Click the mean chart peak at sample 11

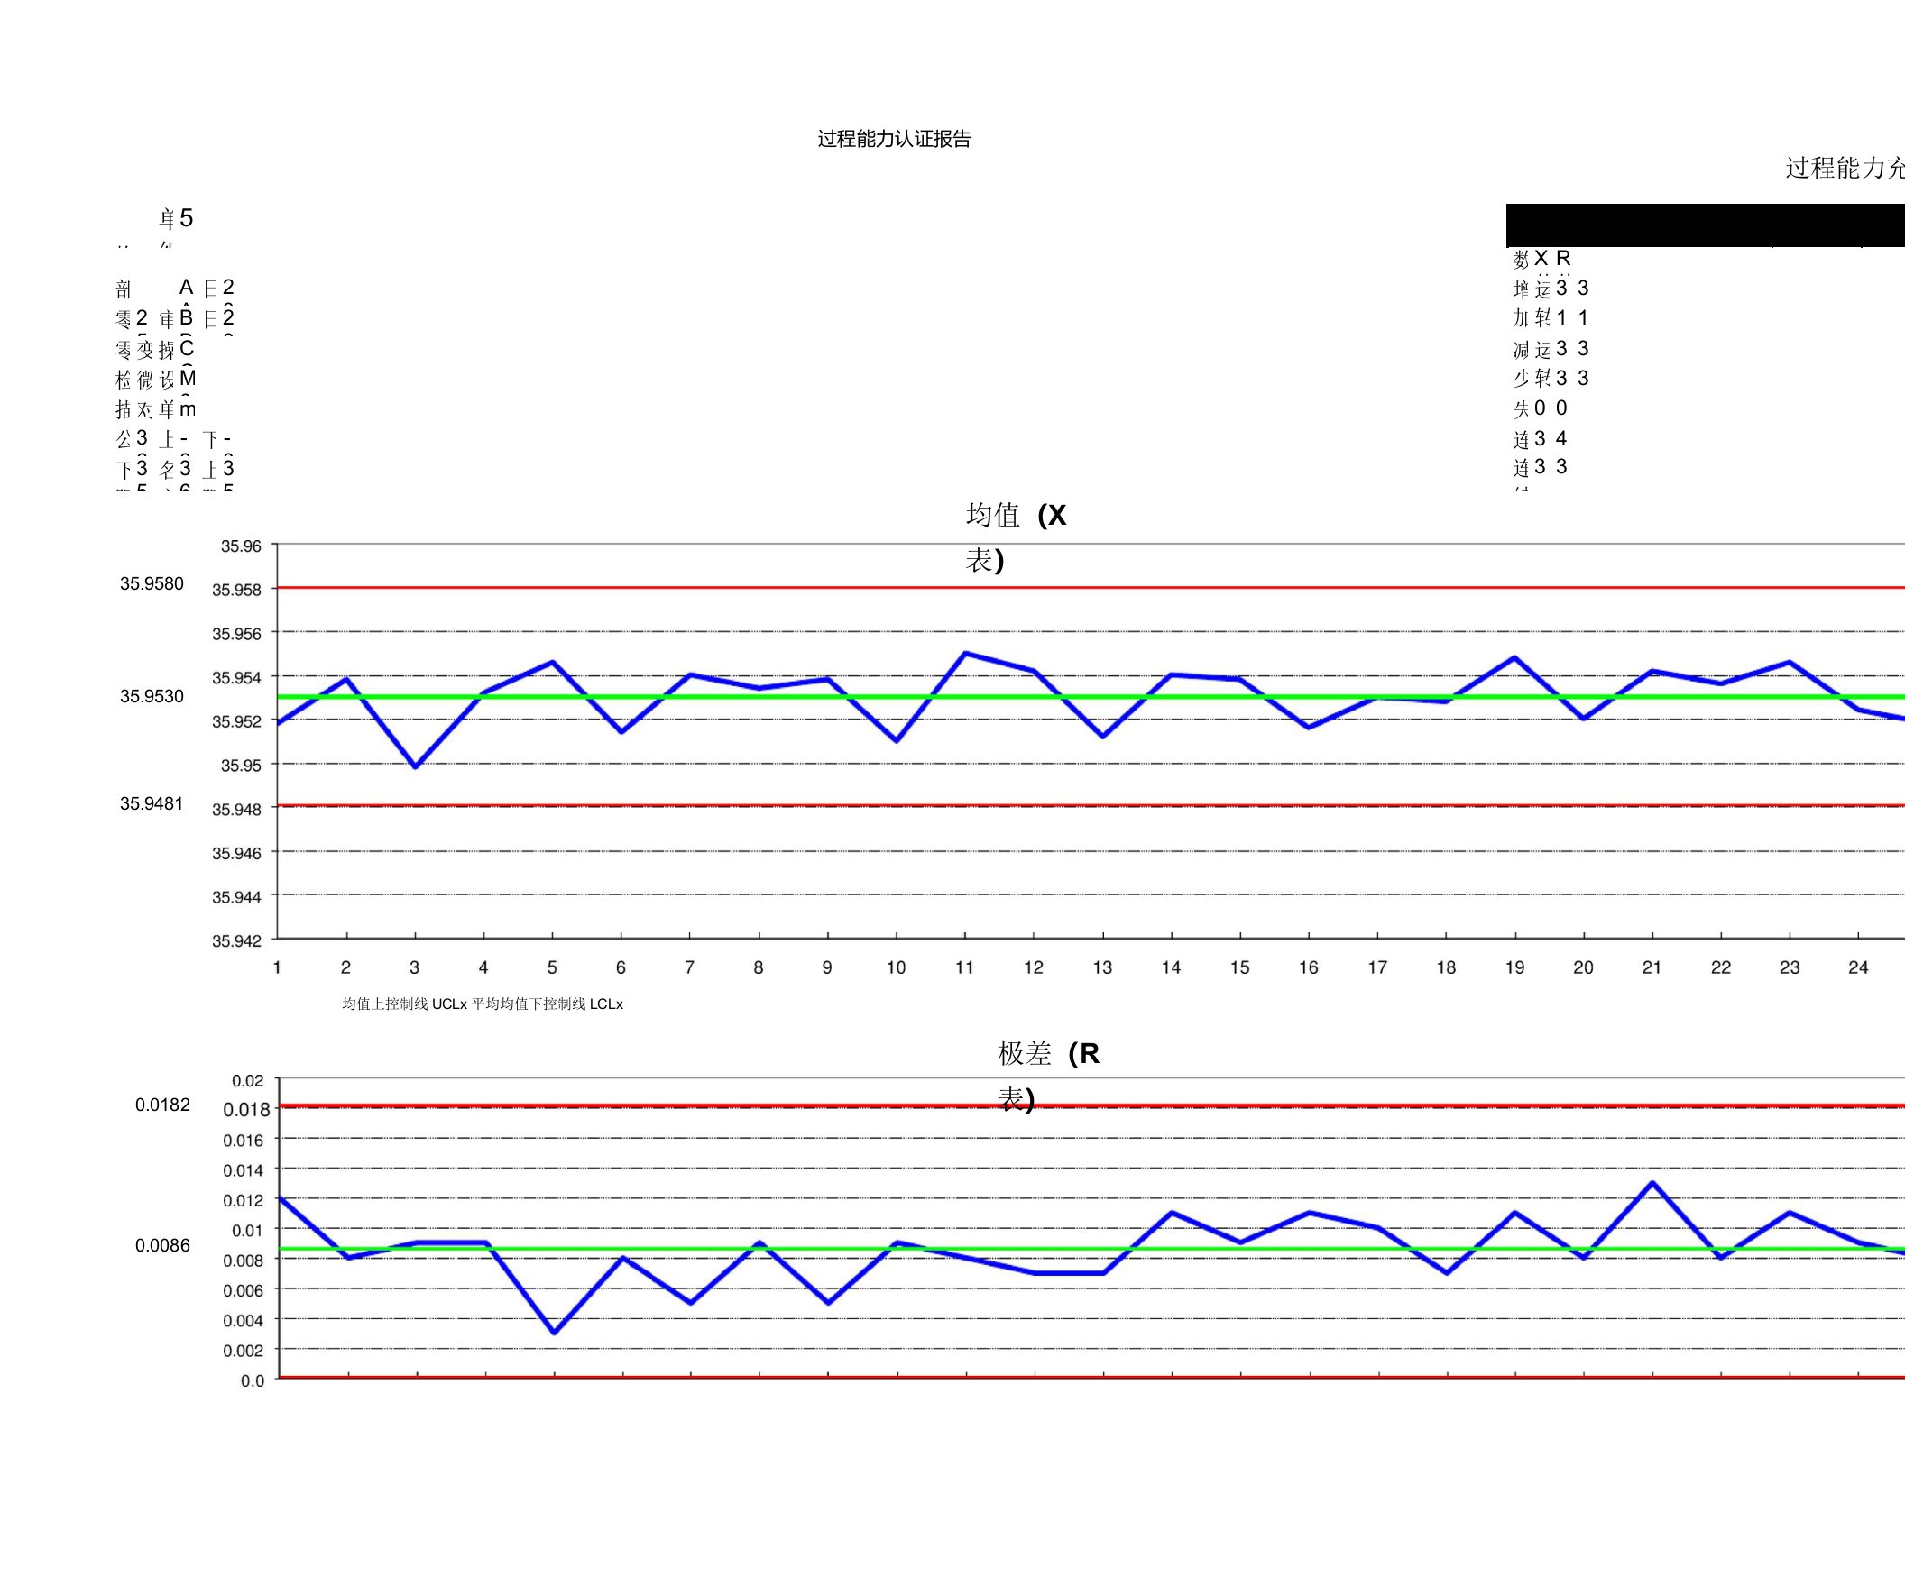pyautogui.click(x=965, y=653)
